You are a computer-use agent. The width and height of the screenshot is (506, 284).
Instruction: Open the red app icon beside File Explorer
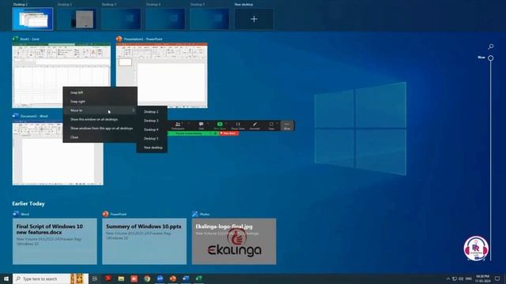point(134,278)
